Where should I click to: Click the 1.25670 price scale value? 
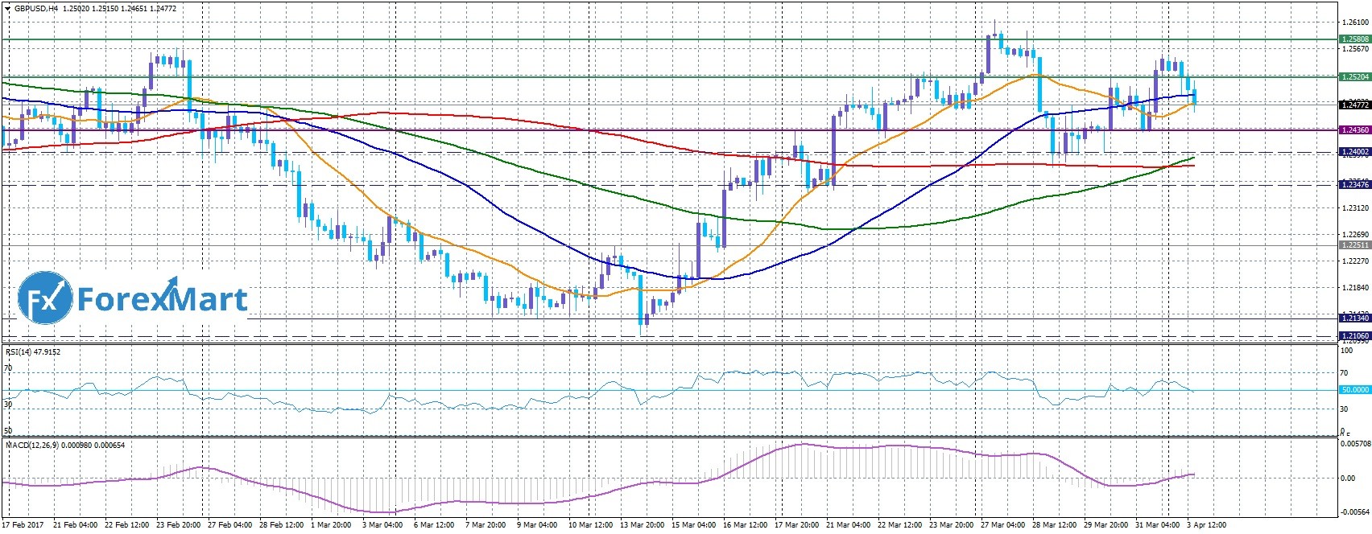pos(1356,48)
